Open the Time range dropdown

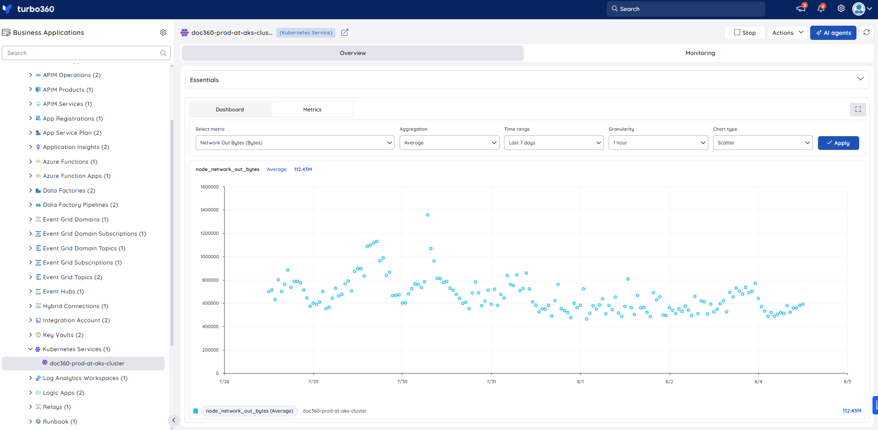pos(554,143)
